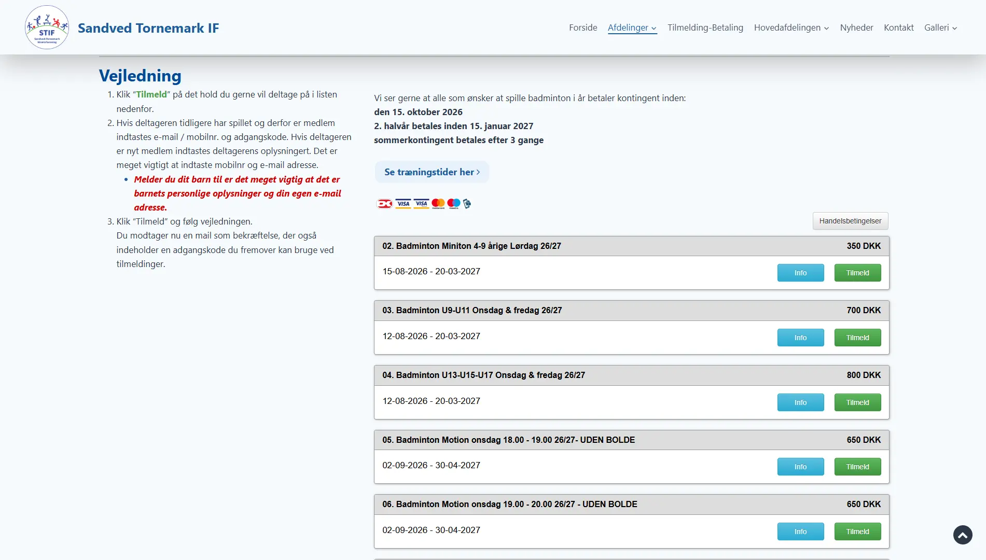This screenshot has height=560, width=986.
Task: Click the payment cards icon strip
Action: click(423, 203)
